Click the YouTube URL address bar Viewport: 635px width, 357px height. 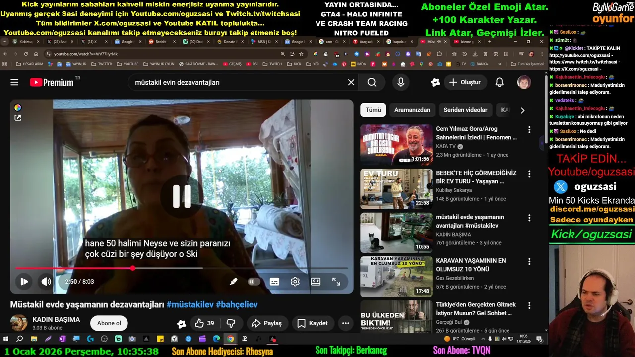point(164,54)
